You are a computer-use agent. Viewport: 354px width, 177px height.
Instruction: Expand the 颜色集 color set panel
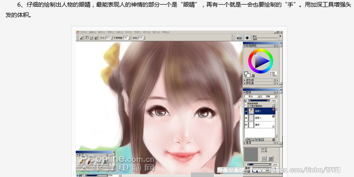[244, 83]
